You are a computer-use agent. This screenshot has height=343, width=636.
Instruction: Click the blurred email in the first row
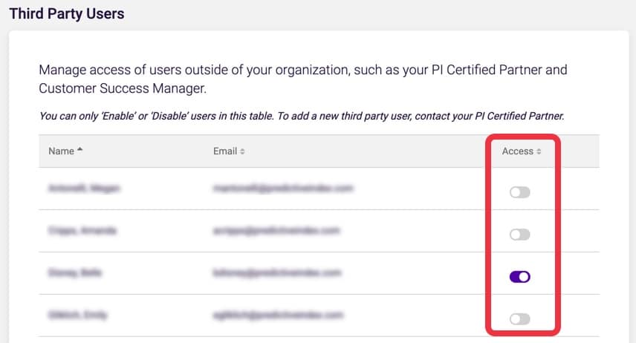pos(283,188)
